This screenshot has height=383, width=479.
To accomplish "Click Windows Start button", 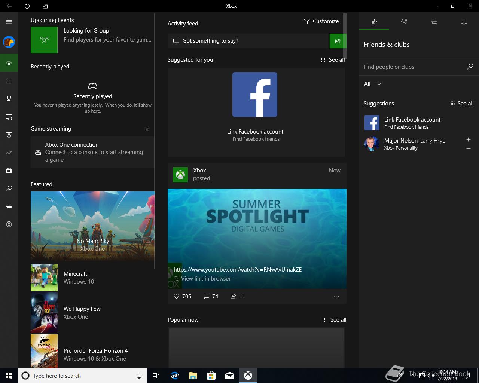I will [x=9, y=376].
